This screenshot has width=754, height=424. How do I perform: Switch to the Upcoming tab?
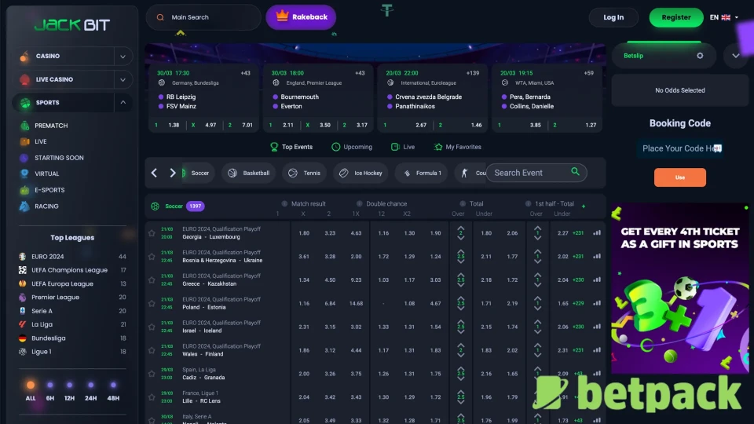[352, 147]
